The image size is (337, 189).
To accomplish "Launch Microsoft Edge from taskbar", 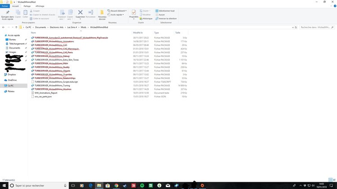I will click(90, 185).
